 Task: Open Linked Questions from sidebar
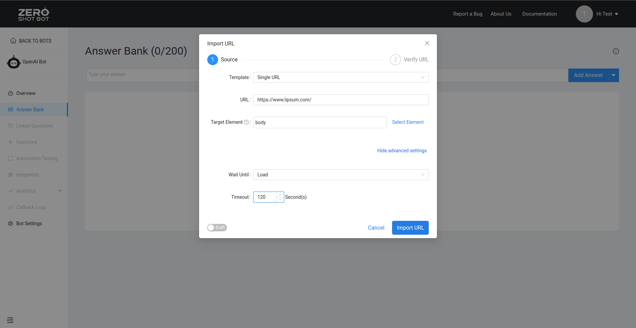(34, 126)
